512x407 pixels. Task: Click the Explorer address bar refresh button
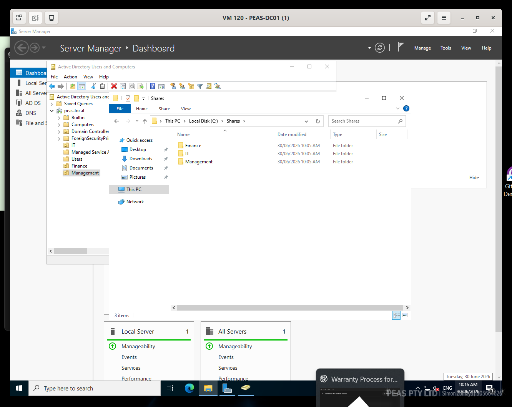(x=318, y=121)
